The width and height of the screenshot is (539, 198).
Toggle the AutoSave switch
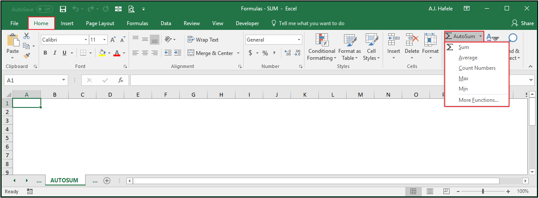tap(45, 9)
